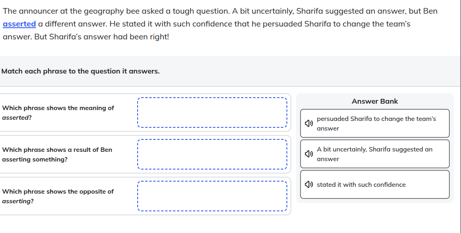Screen dimensions: 461x233
Task: Click the question 'Which phrase shows the meaning of asserted?'
Action: (x=58, y=112)
